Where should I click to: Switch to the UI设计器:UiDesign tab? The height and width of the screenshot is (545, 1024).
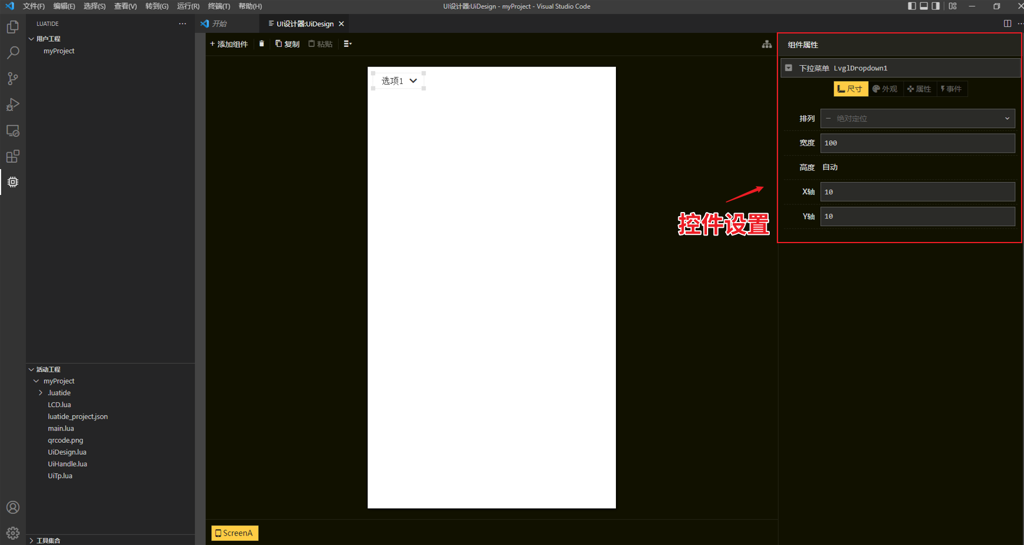click(x=303, y=23)
